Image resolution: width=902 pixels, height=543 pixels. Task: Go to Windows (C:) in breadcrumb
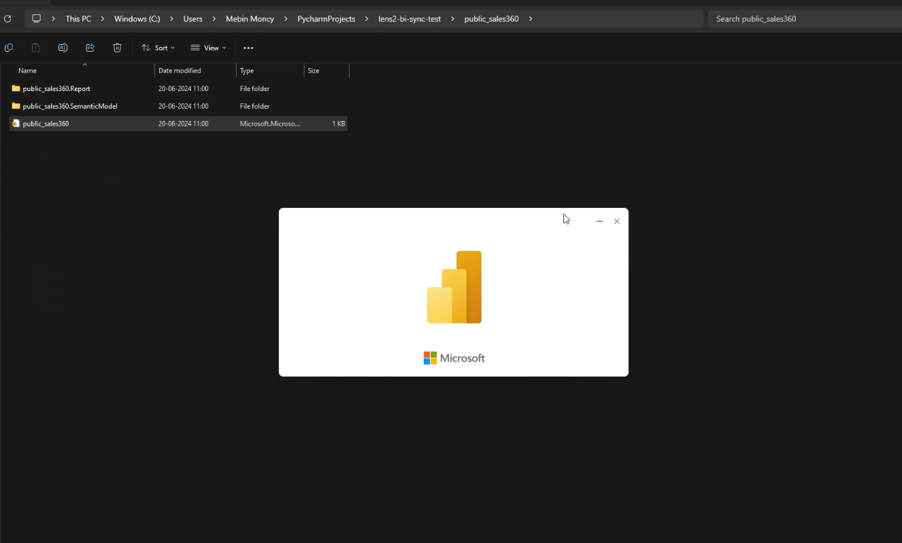click(x=137, y=19)
